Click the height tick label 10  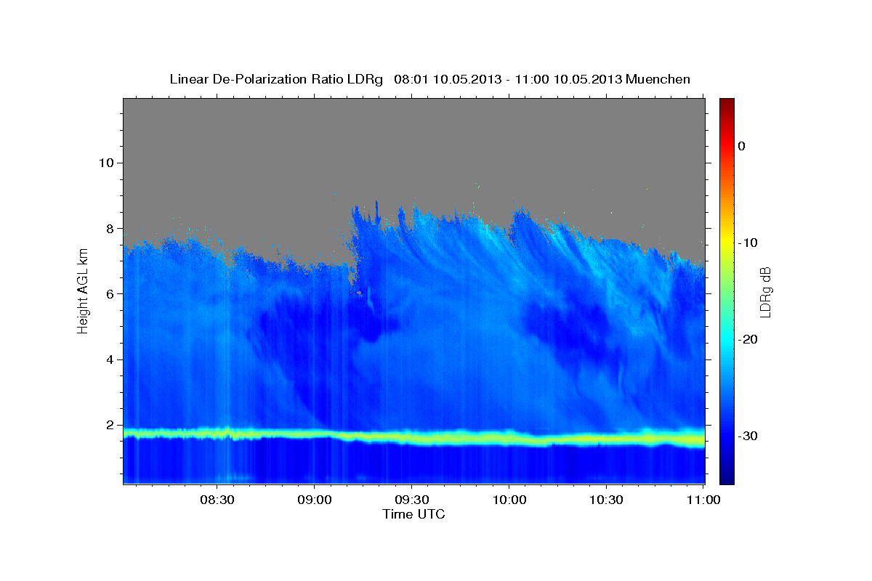click(108, 163)
